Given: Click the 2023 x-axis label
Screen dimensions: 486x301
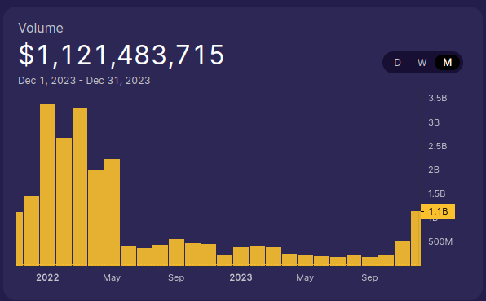Looking at the screenshot, I should pyautogui.click(x=241, y=277).
